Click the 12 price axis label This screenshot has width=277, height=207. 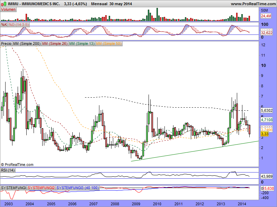click(x=263, y=45)
